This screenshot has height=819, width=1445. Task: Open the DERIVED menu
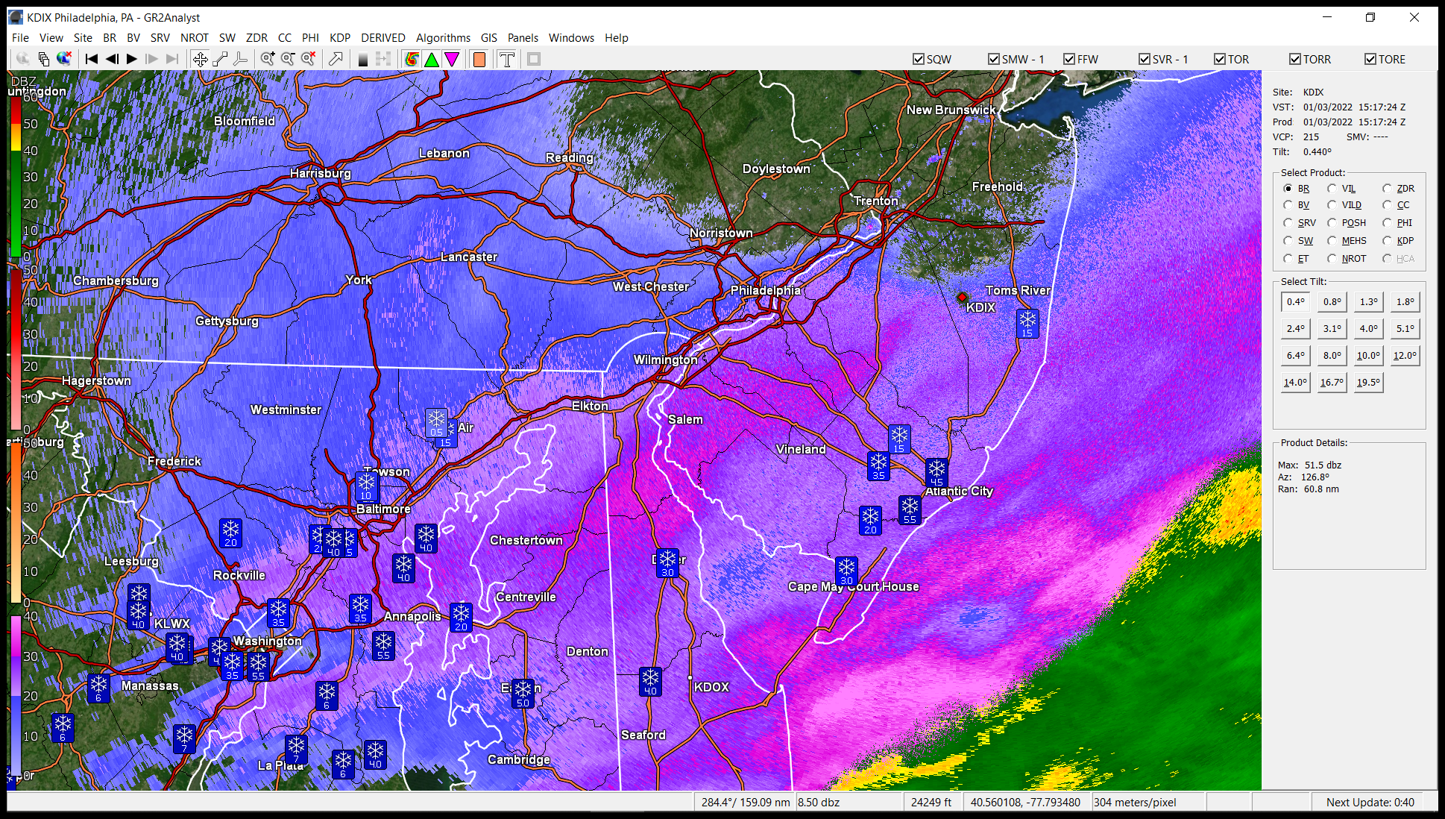tap(383, 38)
